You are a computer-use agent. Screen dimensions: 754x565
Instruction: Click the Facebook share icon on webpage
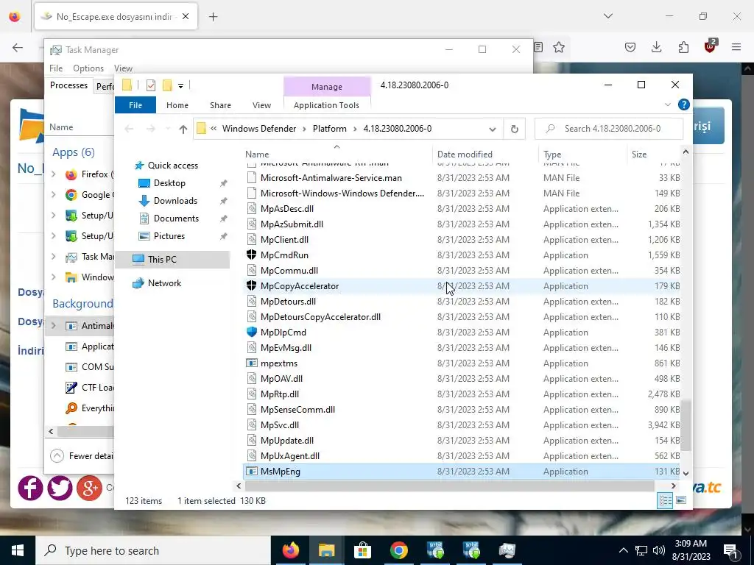[30, 488]
